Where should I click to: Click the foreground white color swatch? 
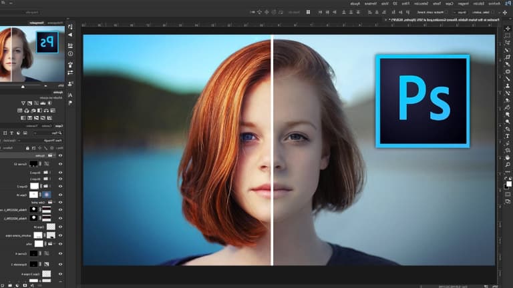(x=509, y=184)
